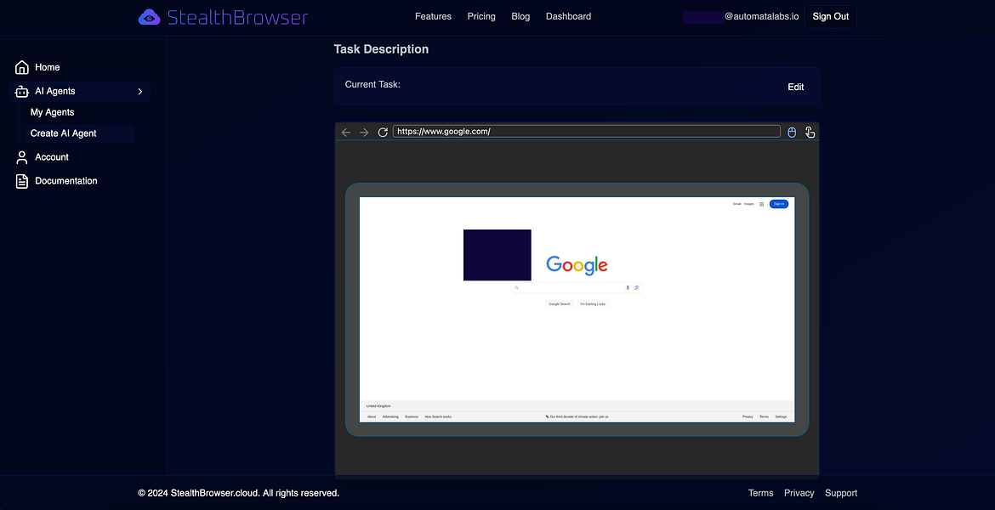
Task: Click the Sign Out button
Action: point(829,16)
